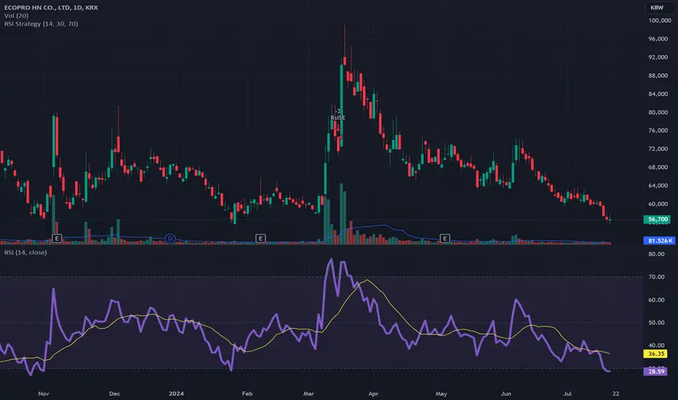The image size is (678, 400).
Task: Click the 80.00 RSI axis label
Action: pyautogui.click(x=656, y=255)
